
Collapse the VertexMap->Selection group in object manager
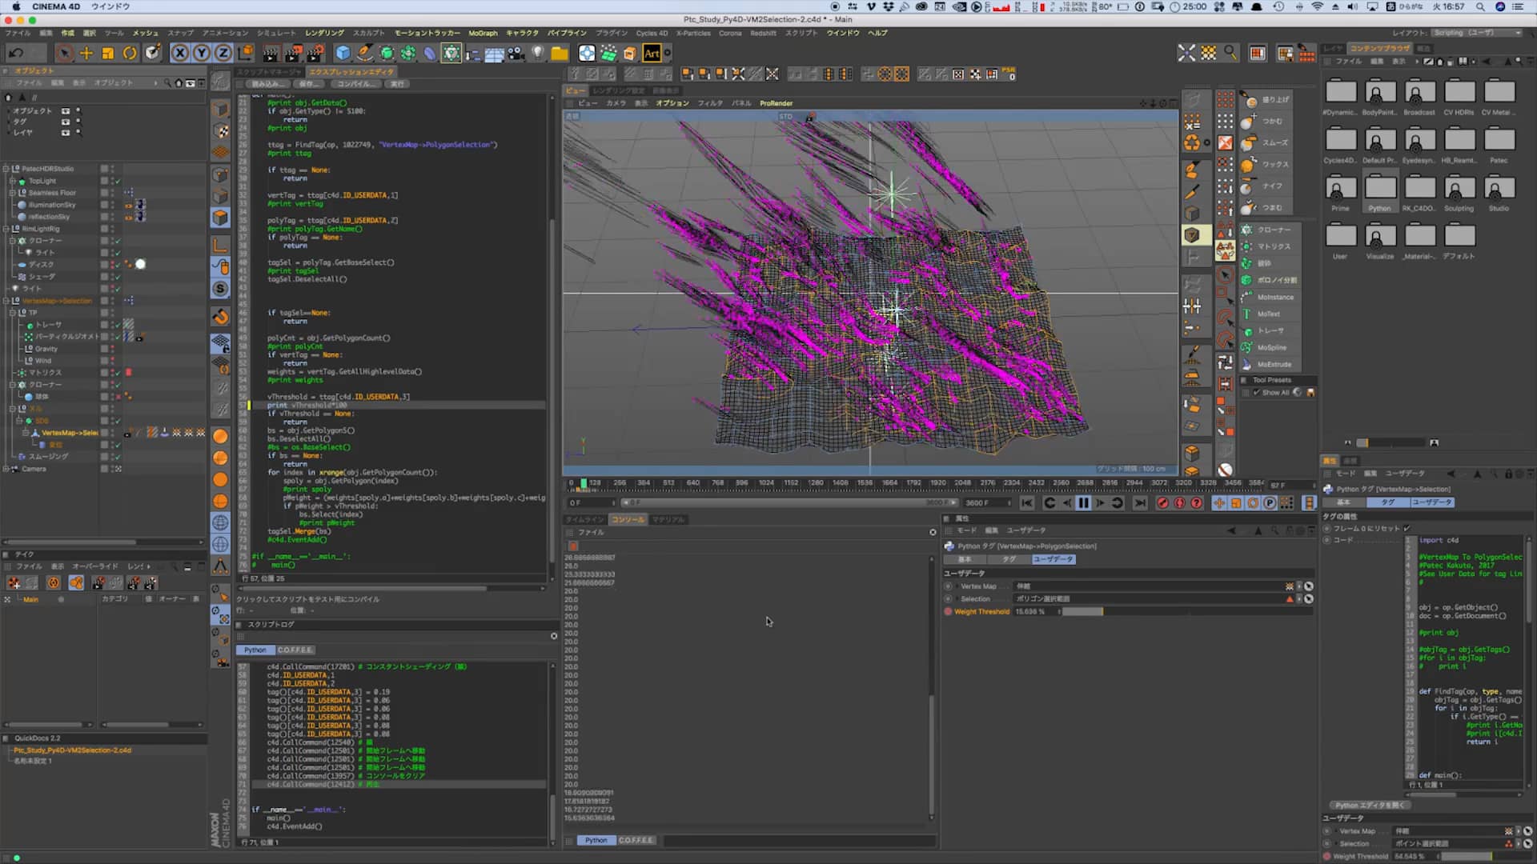6,300
